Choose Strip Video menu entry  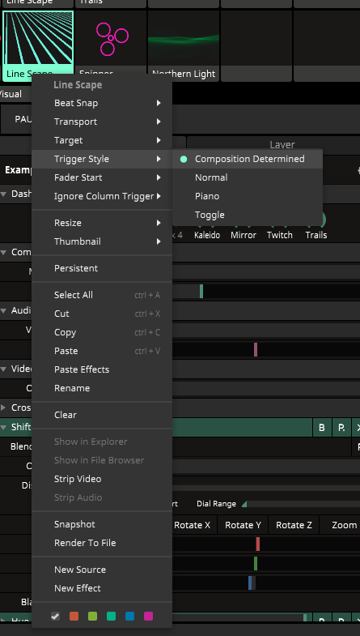pos(102,480)
